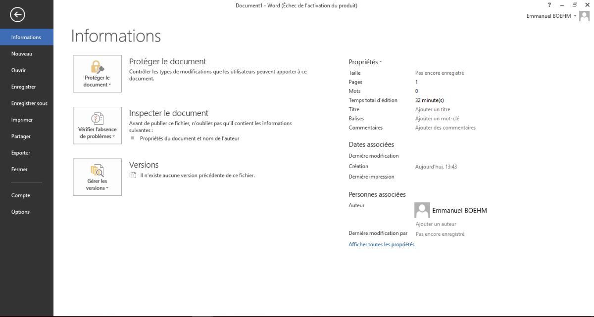594x317 pixels.
Task: Click the 32 minute(s) editing time value
Action: 430,100
